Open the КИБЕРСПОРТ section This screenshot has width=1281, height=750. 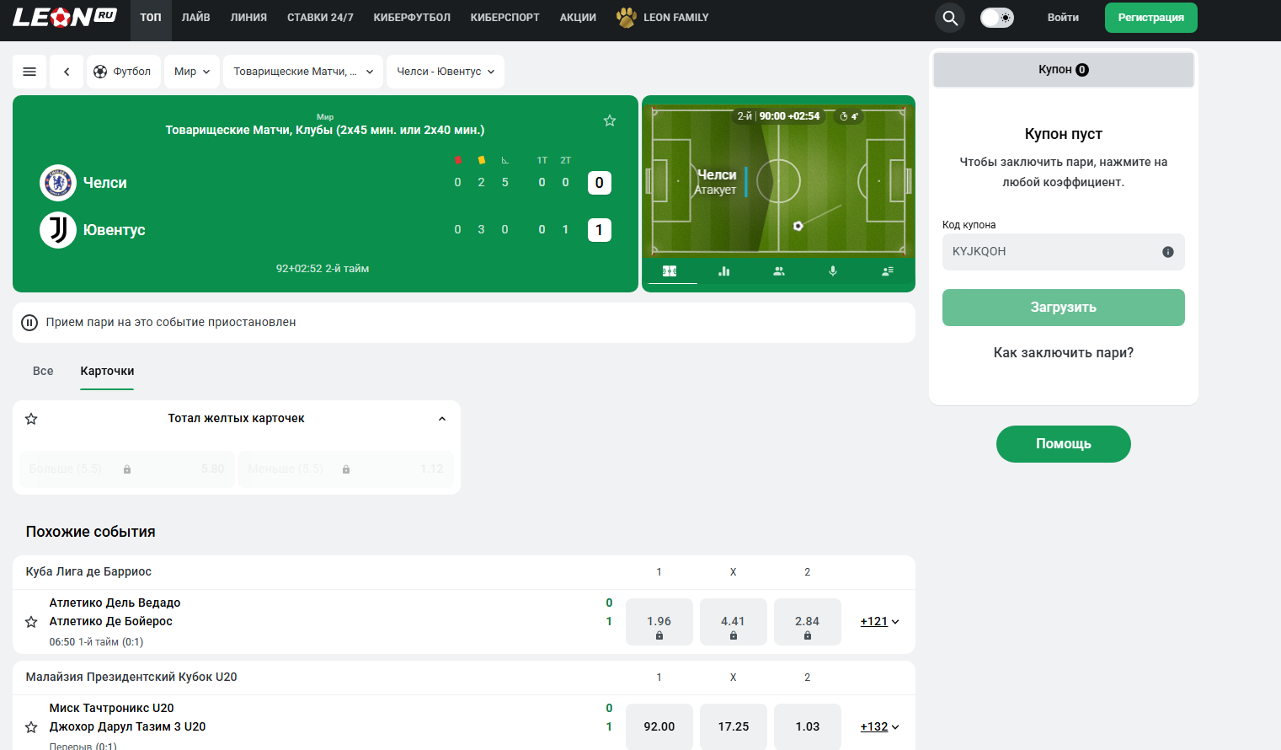point(505,18)
